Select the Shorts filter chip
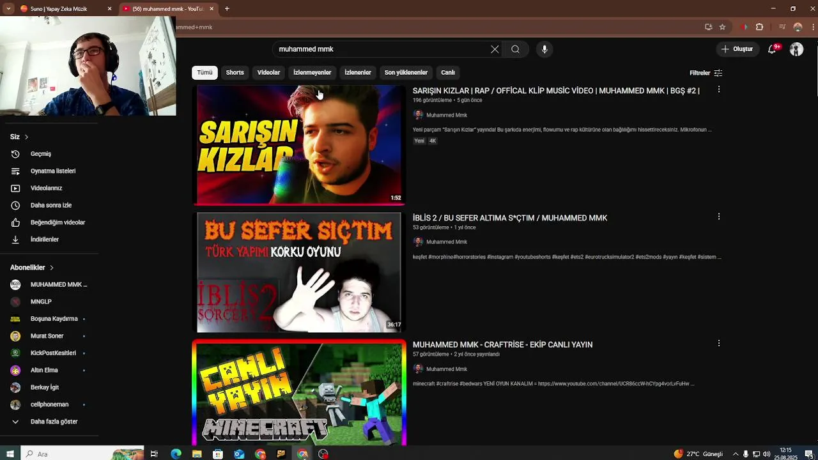 pyautogui.click(x=235, y=73)
